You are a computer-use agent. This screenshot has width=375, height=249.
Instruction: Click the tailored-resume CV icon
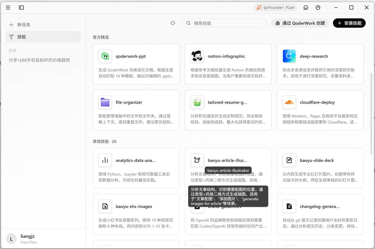click(x=197, y=102)
